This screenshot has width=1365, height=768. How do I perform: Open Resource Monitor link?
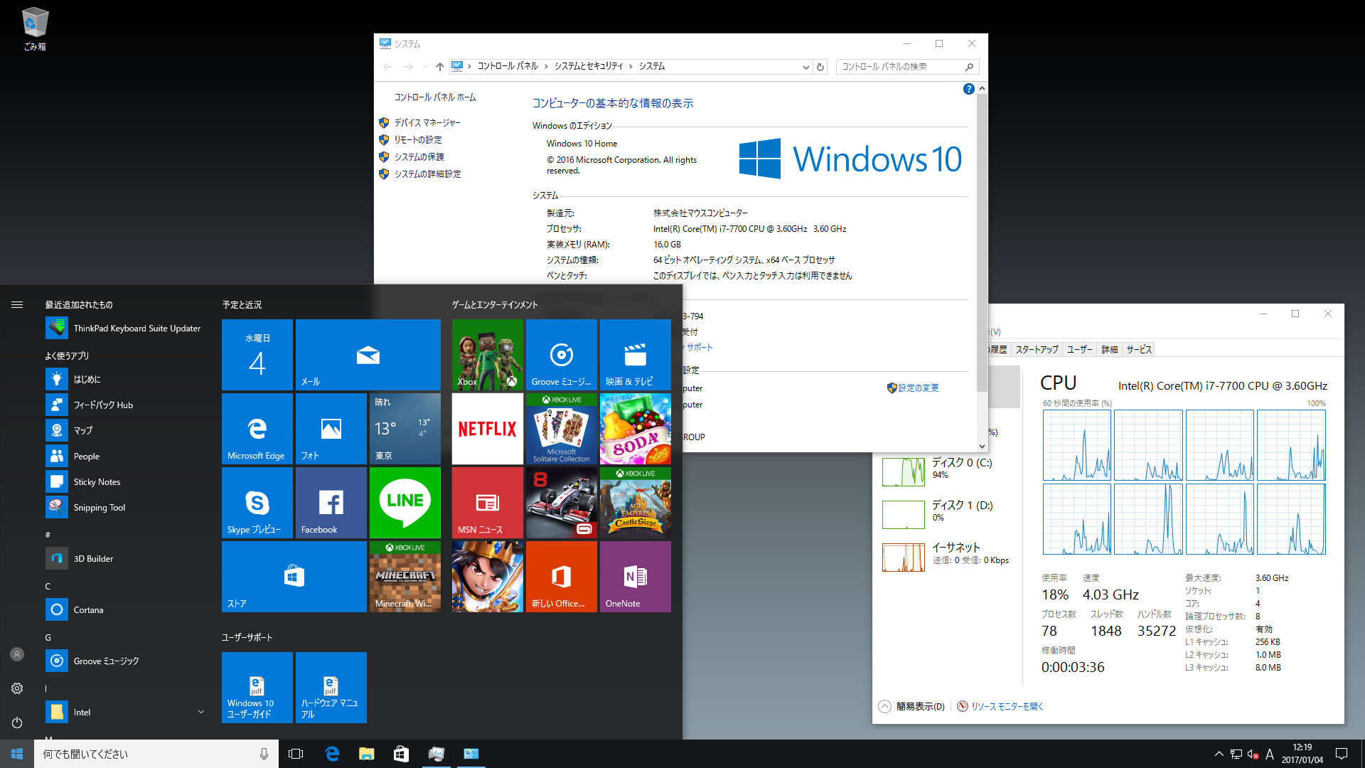click(1007, 706)
